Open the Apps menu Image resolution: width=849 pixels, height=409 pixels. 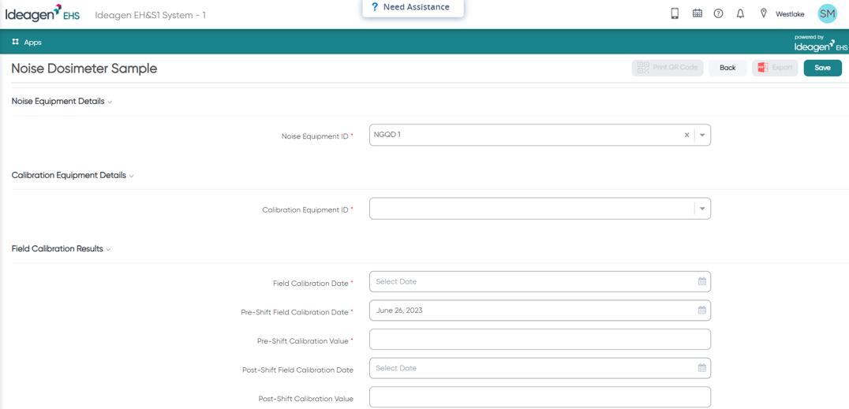pyautogui.click(x=27, y=43)
